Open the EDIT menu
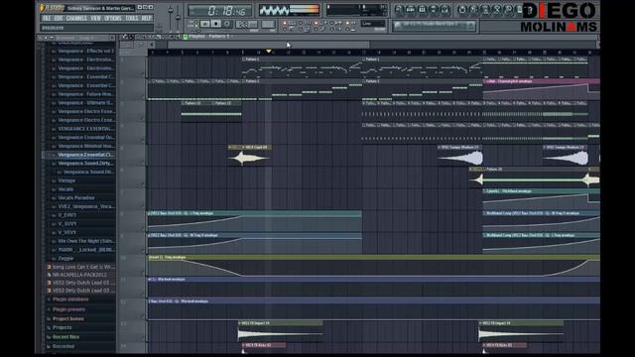Screen dimensions: 635x357 (59, 18)
